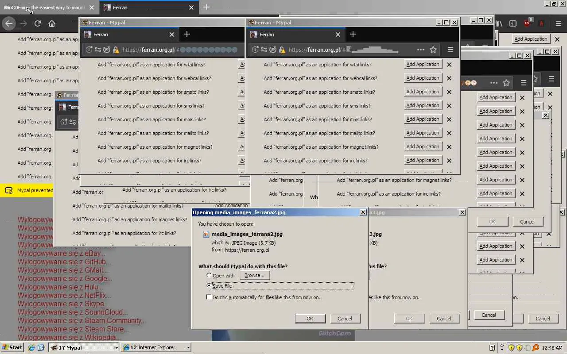Click the JPEG file icon beside media_images_ferrana2.jpg
This screenshot has width=567, height=354.
pos(206,234)
